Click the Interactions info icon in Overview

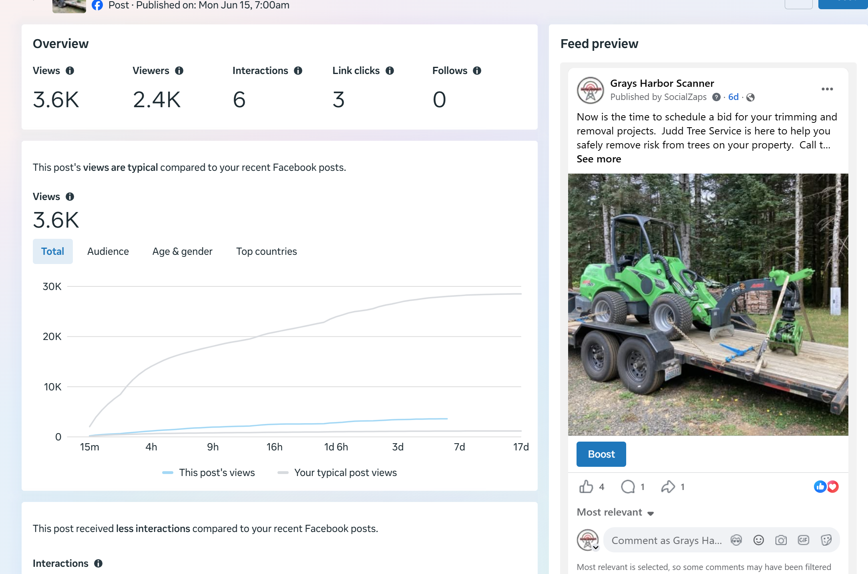298,71
